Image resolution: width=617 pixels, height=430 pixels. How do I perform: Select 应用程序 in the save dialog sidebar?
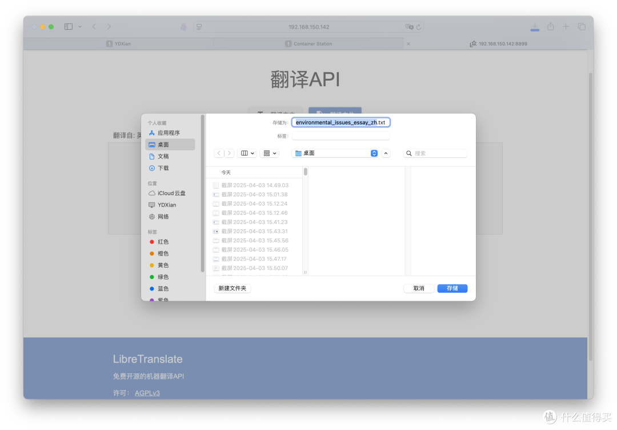click(170, 133)
